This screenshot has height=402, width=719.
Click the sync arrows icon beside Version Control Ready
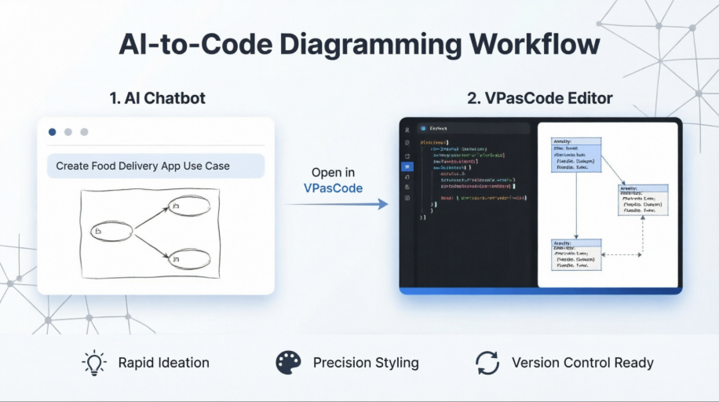[x=487, y=363]
